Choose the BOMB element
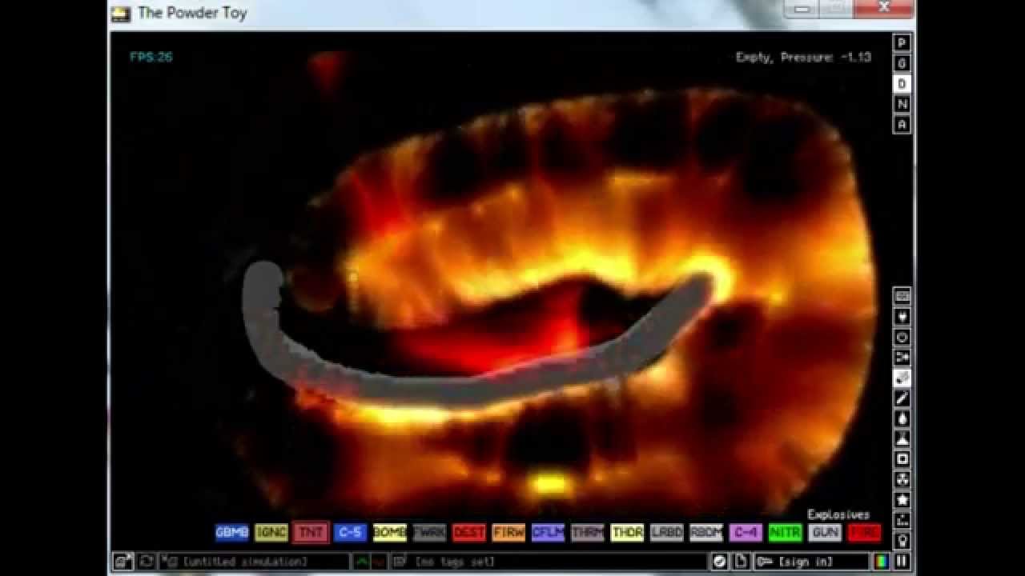The width and height of the screenshot is (1025, 576). (390, 532)
